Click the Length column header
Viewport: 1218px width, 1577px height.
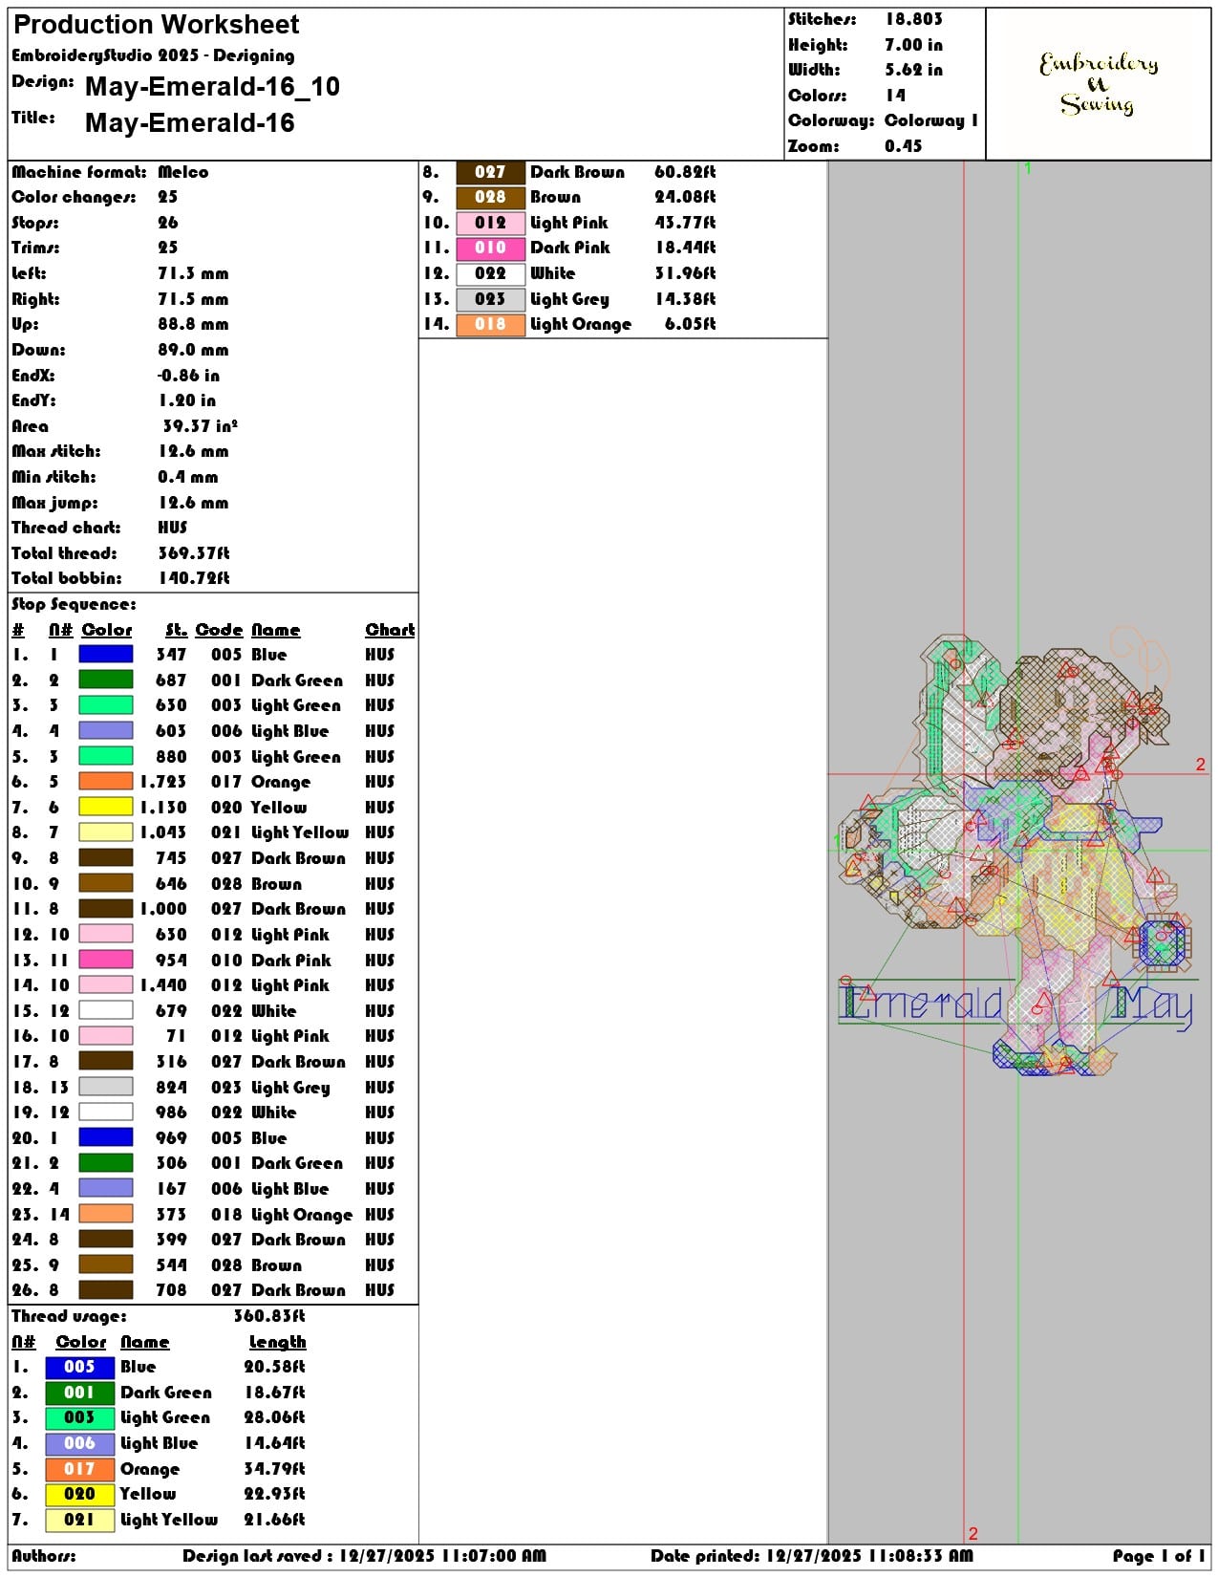[277, 1342]
